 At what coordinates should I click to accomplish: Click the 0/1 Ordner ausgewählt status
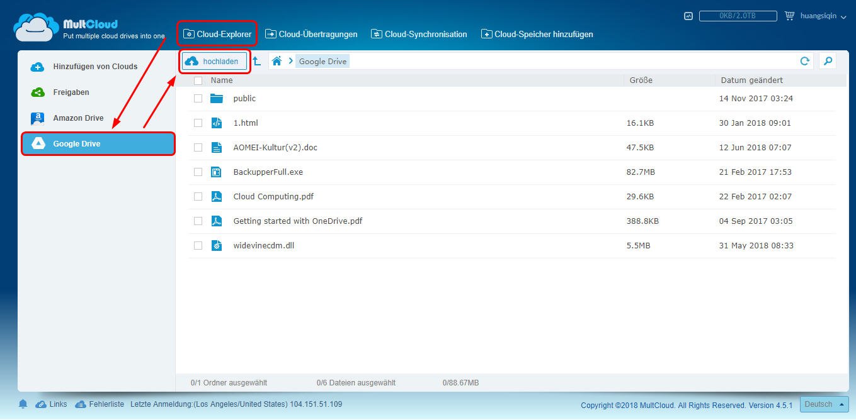point(229,382)
